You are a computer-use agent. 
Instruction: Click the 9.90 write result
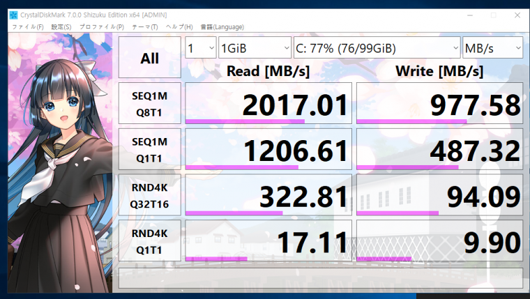[440, 240]
